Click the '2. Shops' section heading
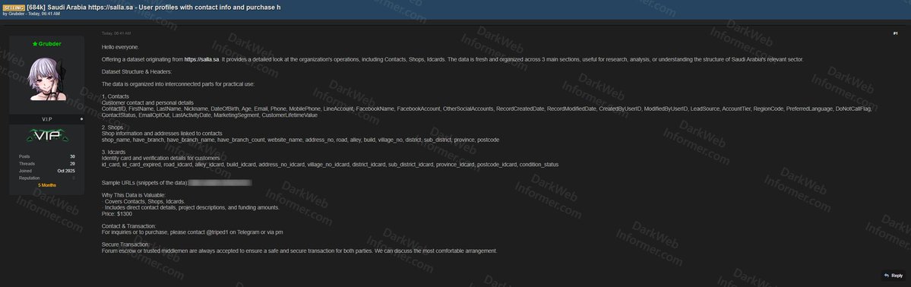911x287 pixels. click(x=112, y=128)
